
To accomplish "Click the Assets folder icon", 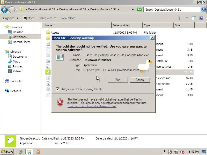I will coord(48,32).
